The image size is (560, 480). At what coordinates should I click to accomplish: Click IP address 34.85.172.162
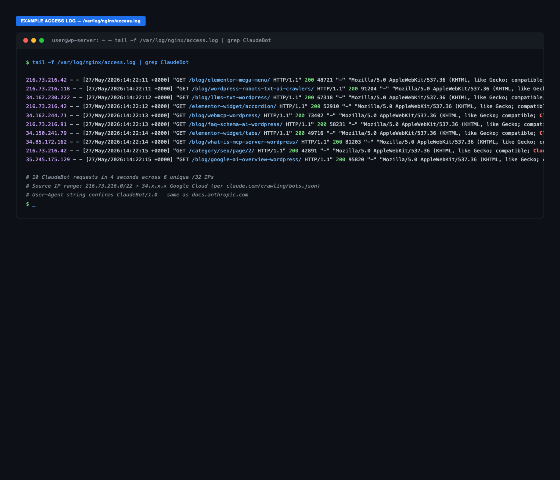point(46,142)
